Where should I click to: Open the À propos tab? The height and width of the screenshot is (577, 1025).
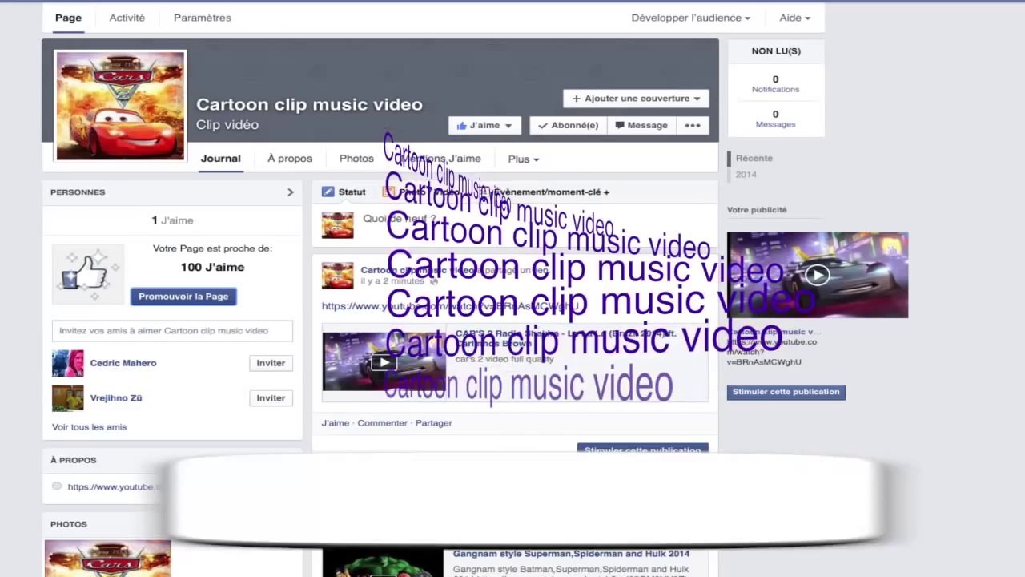click(x=290, y=159)
